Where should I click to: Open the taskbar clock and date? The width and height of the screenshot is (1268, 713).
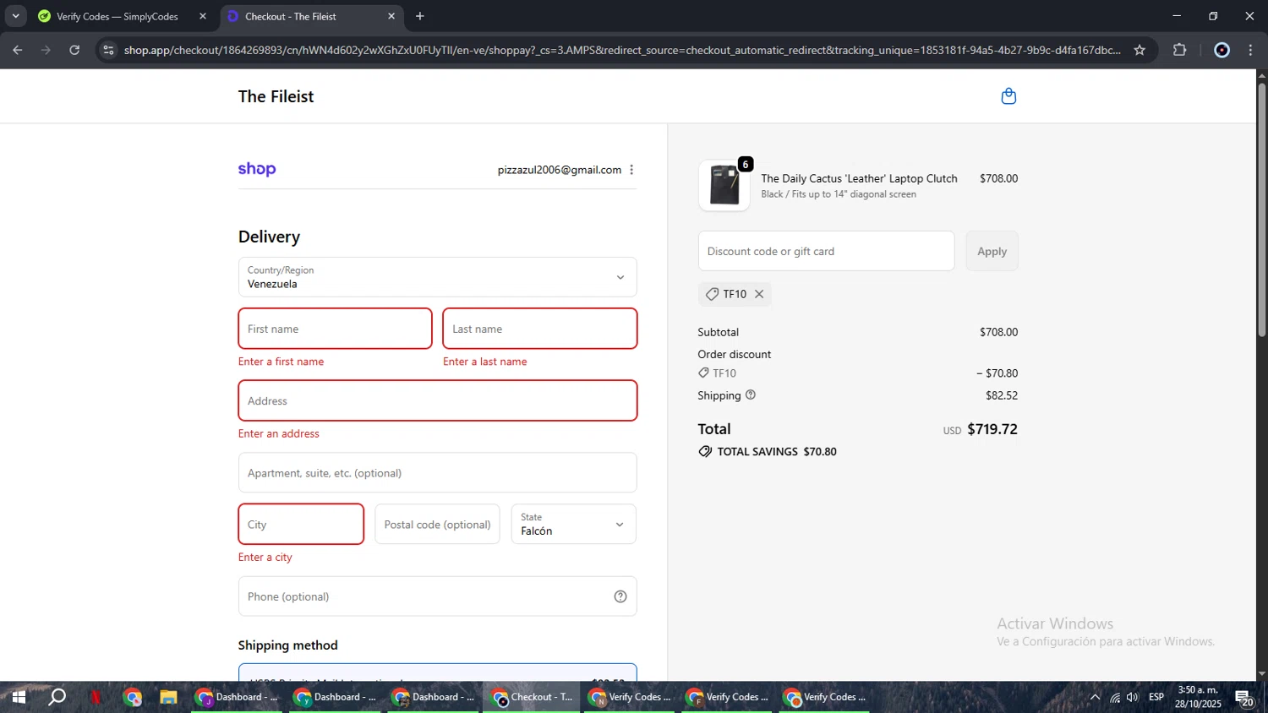pyautogui.click(x=1198, y=697)
